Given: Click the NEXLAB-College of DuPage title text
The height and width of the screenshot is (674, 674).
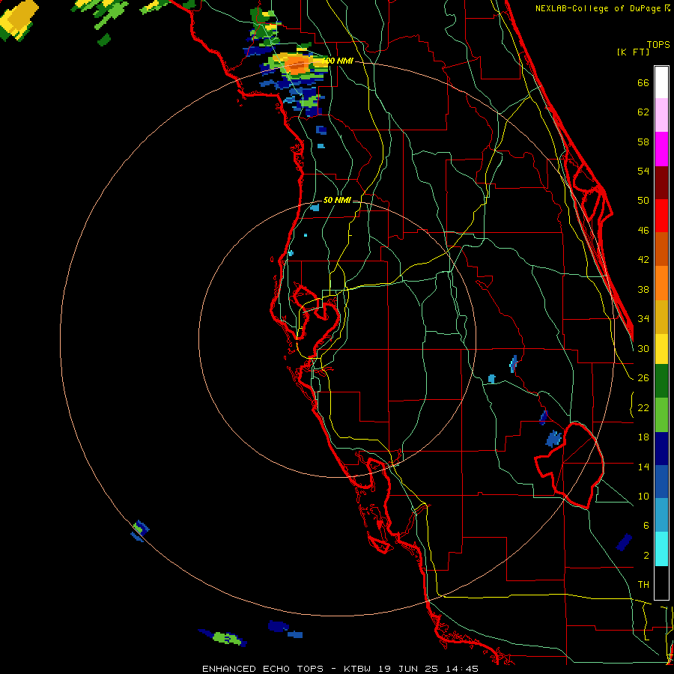Looking at the screenshot, I should coord(599,8).
